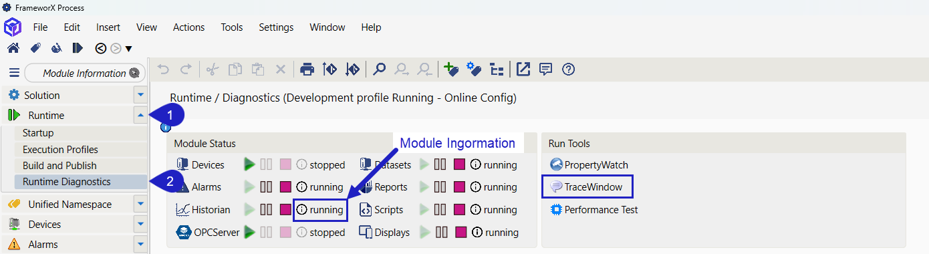Stop the Scripts module

pos(459,210)
